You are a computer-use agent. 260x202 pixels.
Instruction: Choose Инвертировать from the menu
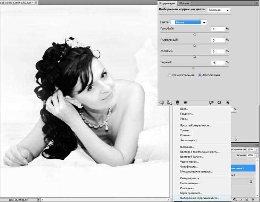coord(190,178)
